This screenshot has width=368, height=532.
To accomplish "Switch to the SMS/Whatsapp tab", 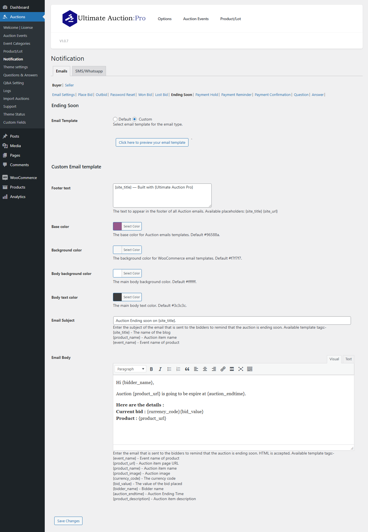I will click(x=89, y=71).
